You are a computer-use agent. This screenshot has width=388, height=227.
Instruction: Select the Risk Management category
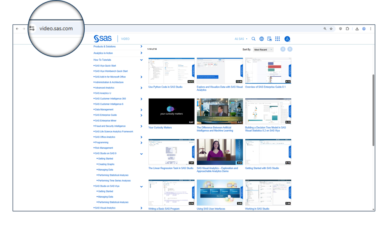[x=104, y=148]
